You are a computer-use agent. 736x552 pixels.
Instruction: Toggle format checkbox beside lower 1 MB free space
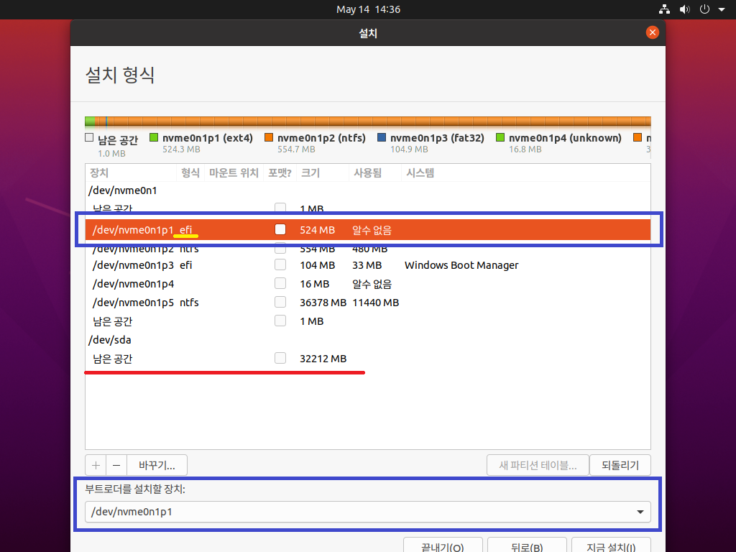point(280,321)
